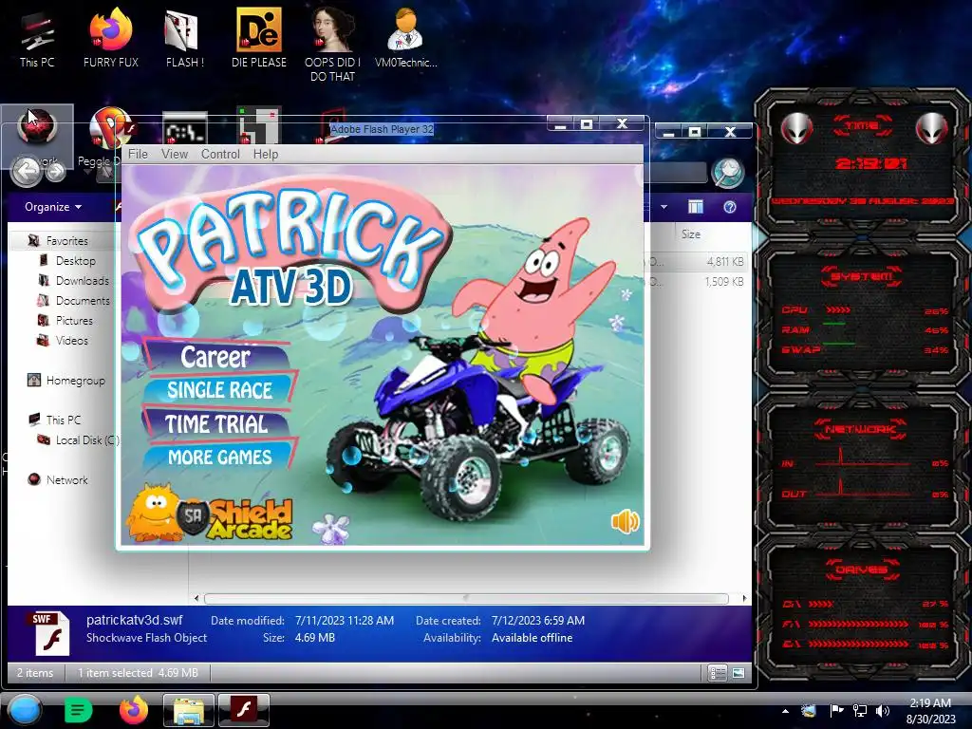Sort by the Size column header
972x729 pixels.
[691, 234]
